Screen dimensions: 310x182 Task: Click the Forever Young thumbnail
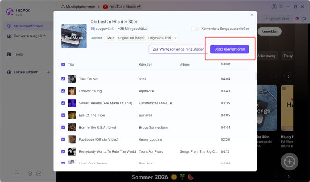click(x=72, y=91)
